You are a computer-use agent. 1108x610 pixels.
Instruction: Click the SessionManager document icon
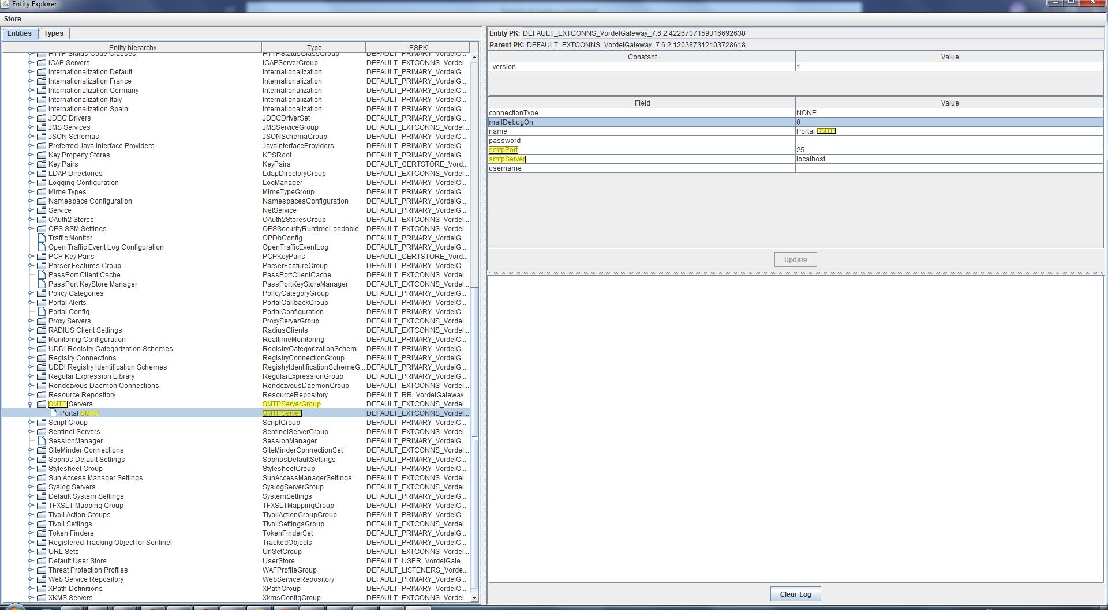click(x=42, y=441)
